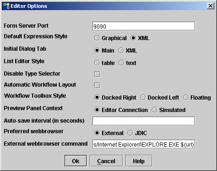Enable Disable Type Selector checkbox
Screen dimensions: 217x171
tap(97, 74)
